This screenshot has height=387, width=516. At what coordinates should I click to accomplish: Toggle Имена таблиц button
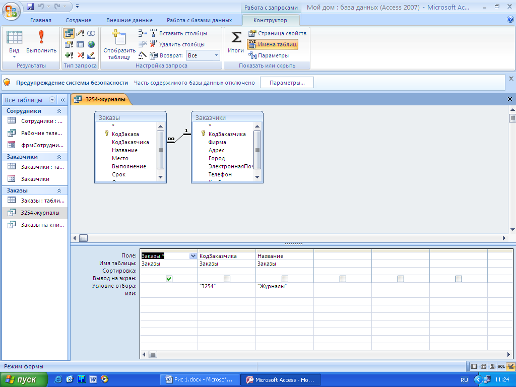[273, 44]
